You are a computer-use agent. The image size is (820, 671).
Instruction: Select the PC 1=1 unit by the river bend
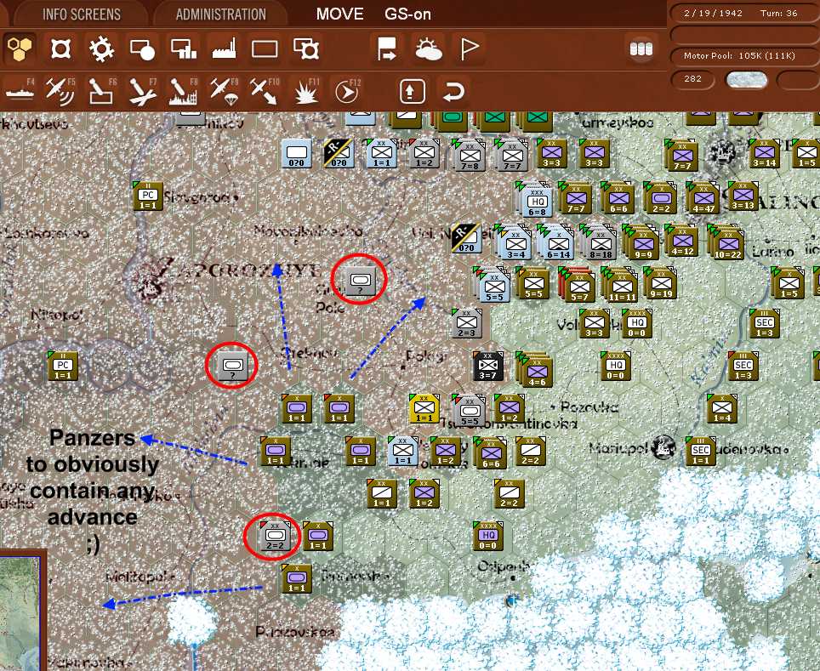(x=63, y=366)
